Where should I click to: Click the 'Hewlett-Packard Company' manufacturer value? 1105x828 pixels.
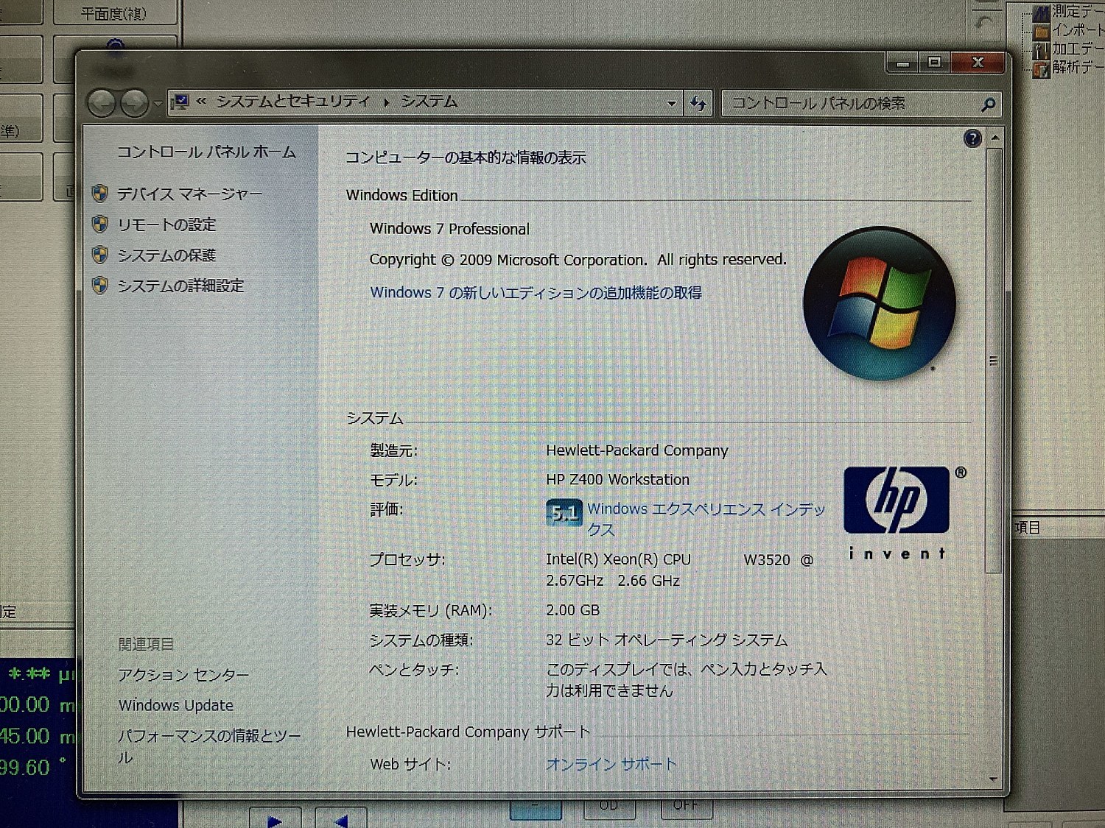click(636, 450)
